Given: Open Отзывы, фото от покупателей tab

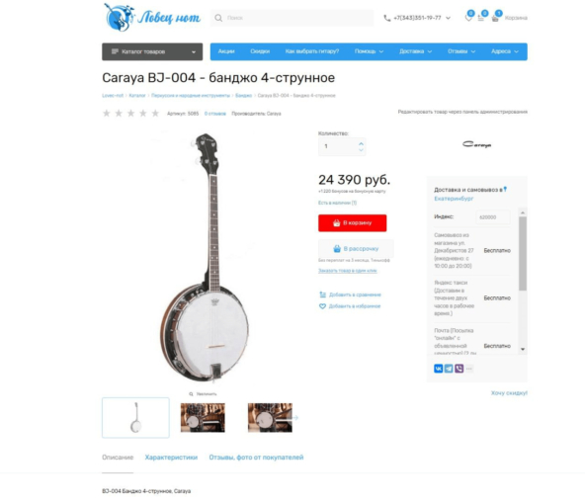Looking at the screenshot, I should [x=256, y=458].
